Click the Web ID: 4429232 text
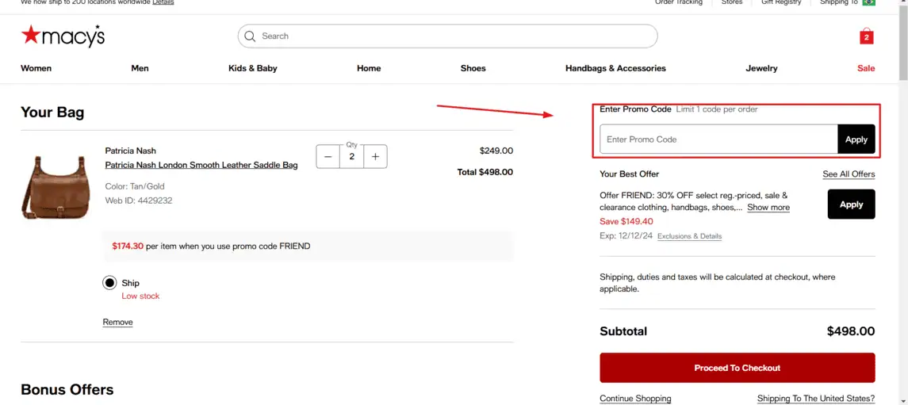 tap(139, 201)
